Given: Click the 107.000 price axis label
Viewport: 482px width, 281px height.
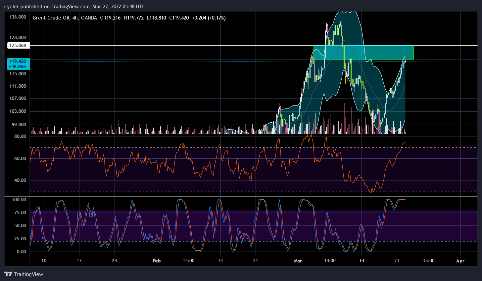Looking at the screenshot, I should 18,98.
